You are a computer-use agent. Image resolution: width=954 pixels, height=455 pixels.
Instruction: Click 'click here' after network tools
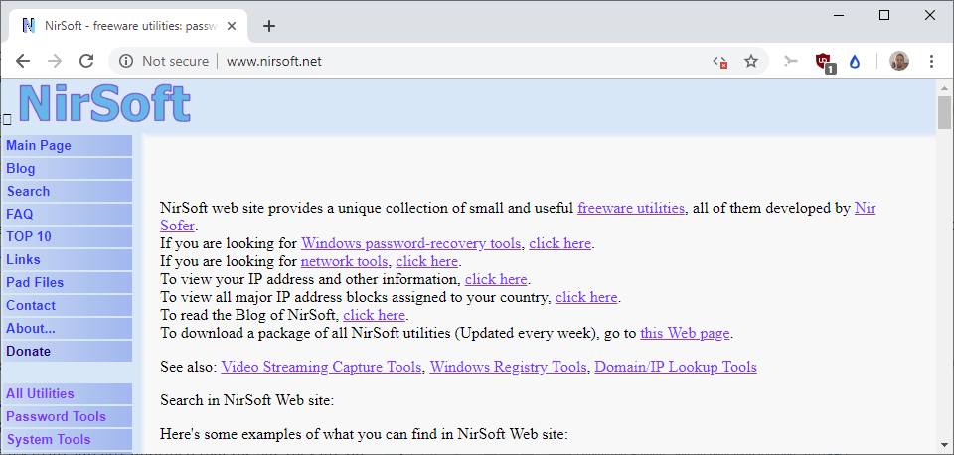[426, 261]
